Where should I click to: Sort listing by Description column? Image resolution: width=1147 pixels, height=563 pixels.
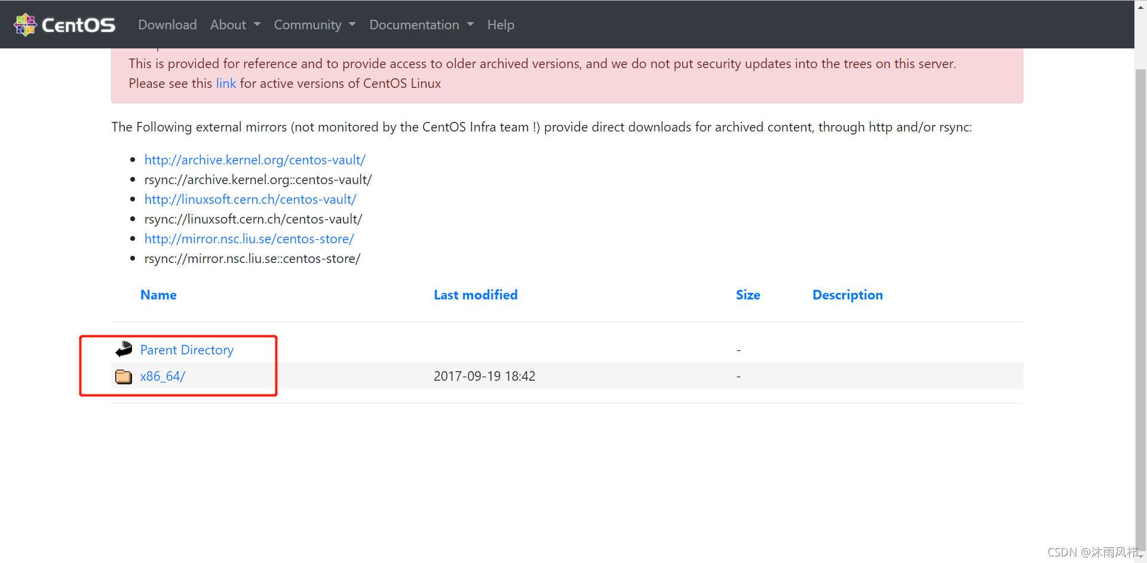[x=847, y=295]
